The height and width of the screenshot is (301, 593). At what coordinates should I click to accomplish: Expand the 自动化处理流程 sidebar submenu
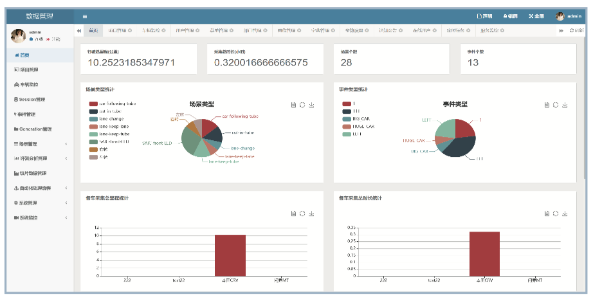click(x=40, y=188)
